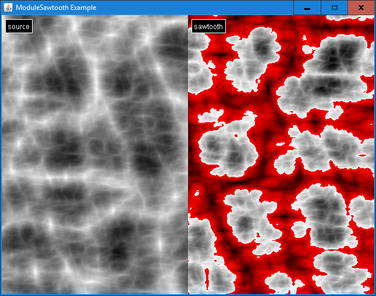Click the top-right corner of the sawtooth image

click(373, 17)
